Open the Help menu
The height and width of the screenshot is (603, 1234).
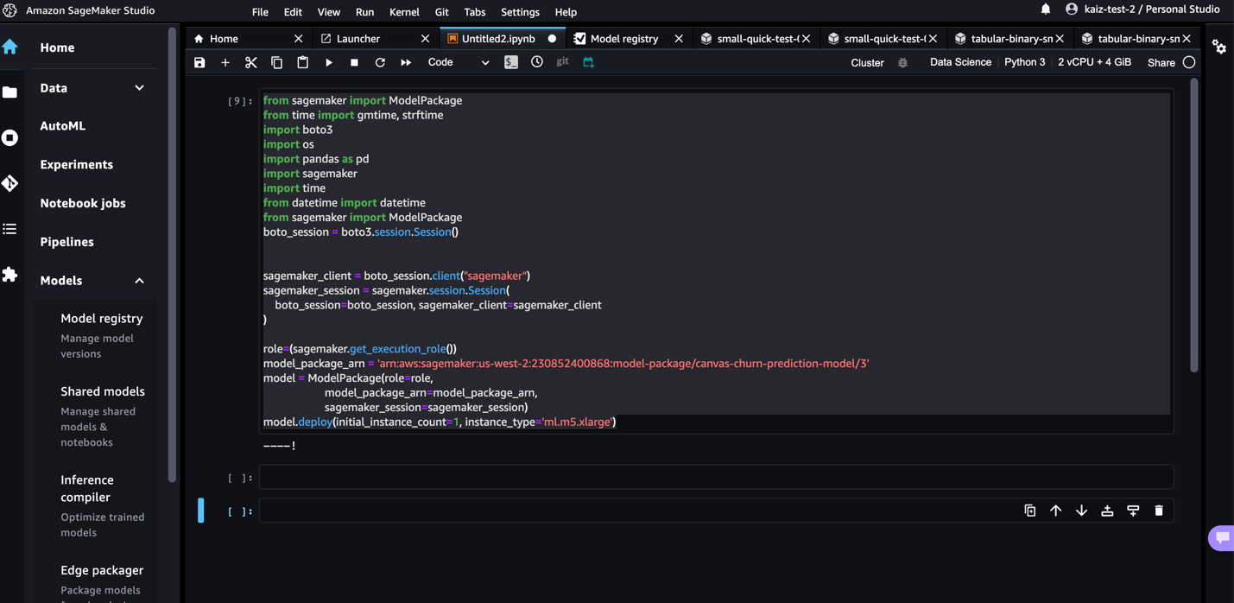(x=566, y=12)
